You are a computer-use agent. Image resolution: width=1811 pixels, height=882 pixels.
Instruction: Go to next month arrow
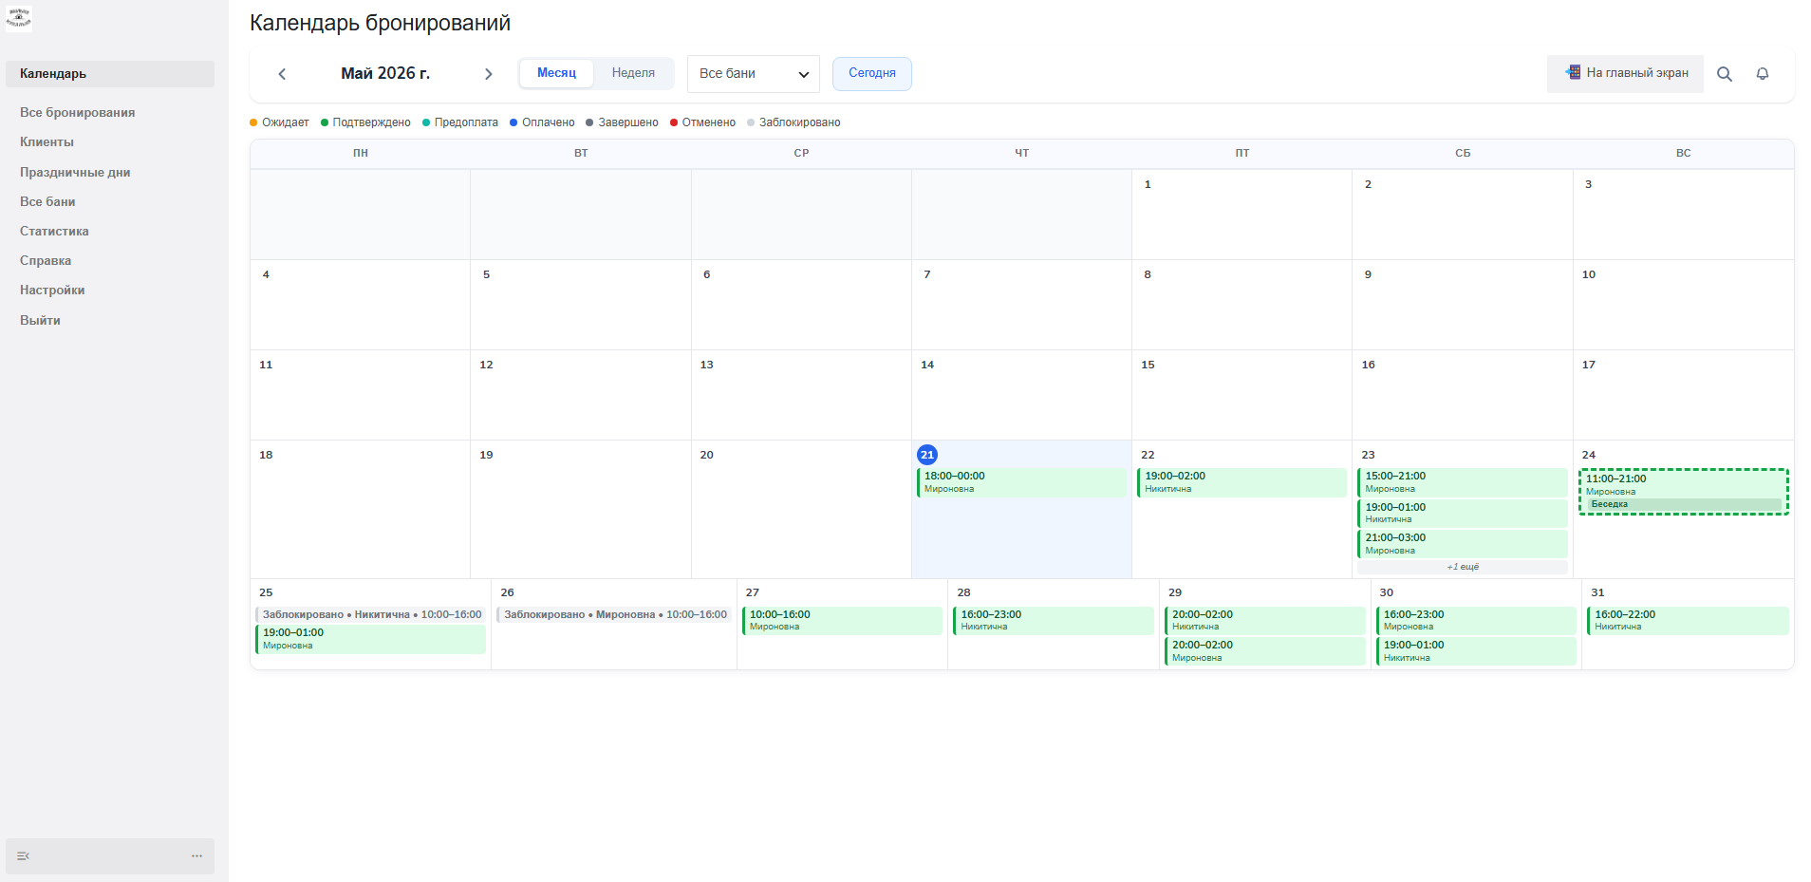pyautogui.click(x=488, y=74)
